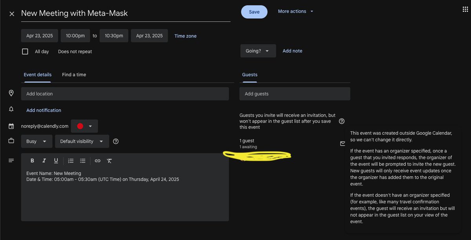Insert a numbered list in description
The image size is (471, 240).
coord(71,161)
